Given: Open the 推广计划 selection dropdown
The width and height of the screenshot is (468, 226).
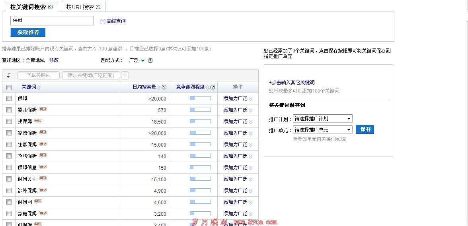Looking at the screenshot, I should tap(322, 119).
